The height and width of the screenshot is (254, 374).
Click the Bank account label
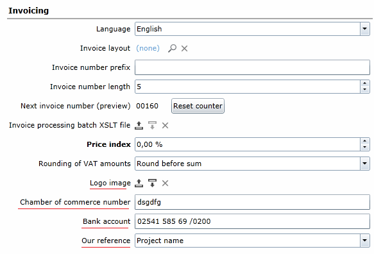pos(106,221)
